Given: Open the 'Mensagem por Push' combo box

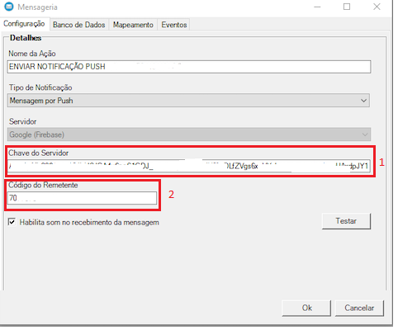Looking at the screenshot, I should 188,101.
